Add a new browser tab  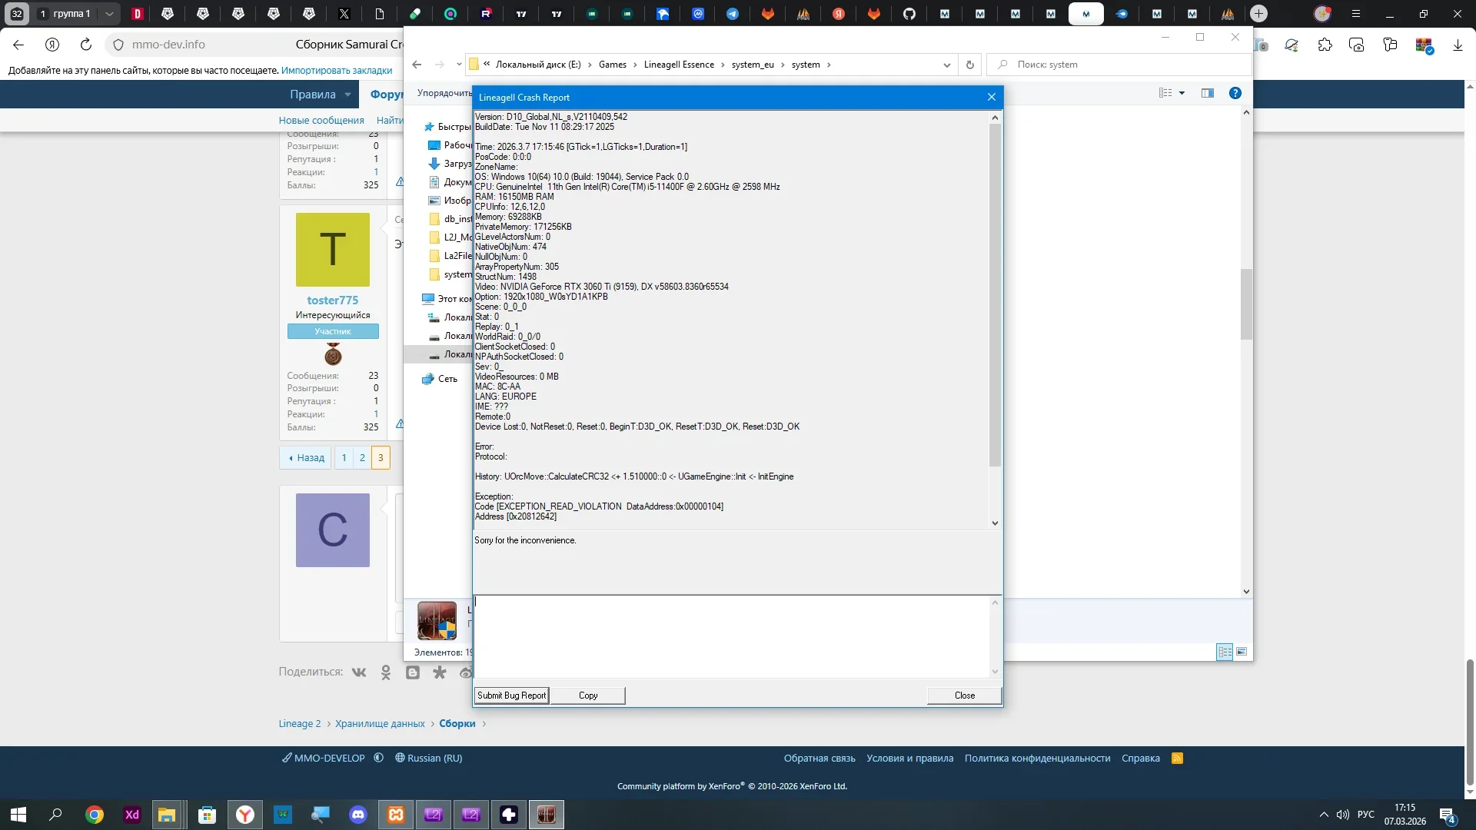tap(1258, 14)
